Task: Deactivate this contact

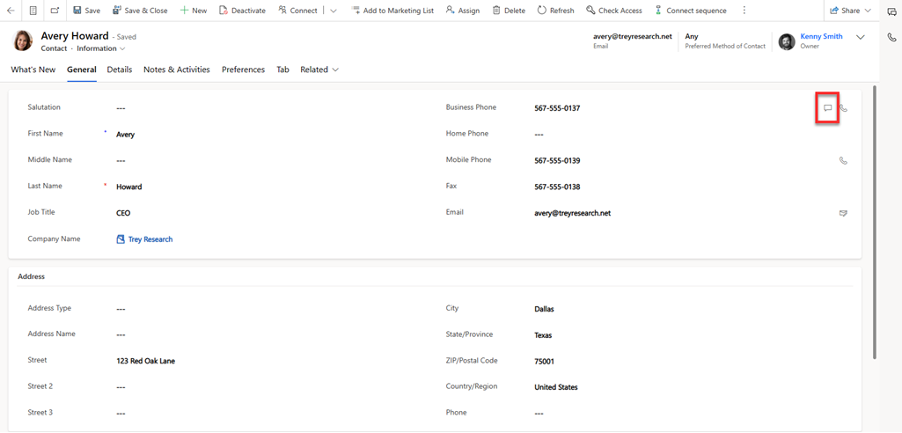Action: (x=242, y=11)
